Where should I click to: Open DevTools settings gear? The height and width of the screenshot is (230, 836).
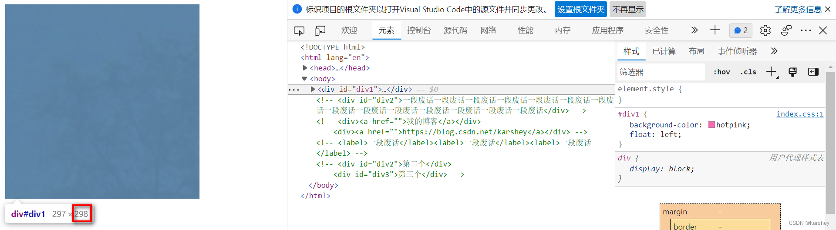pos(765,30)
